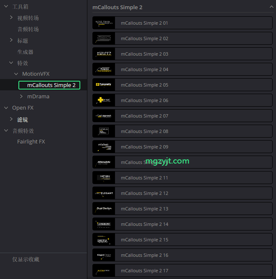276x279 pixels.
Task: Select text mCallouts Simple 2 11
Action: 144,178
